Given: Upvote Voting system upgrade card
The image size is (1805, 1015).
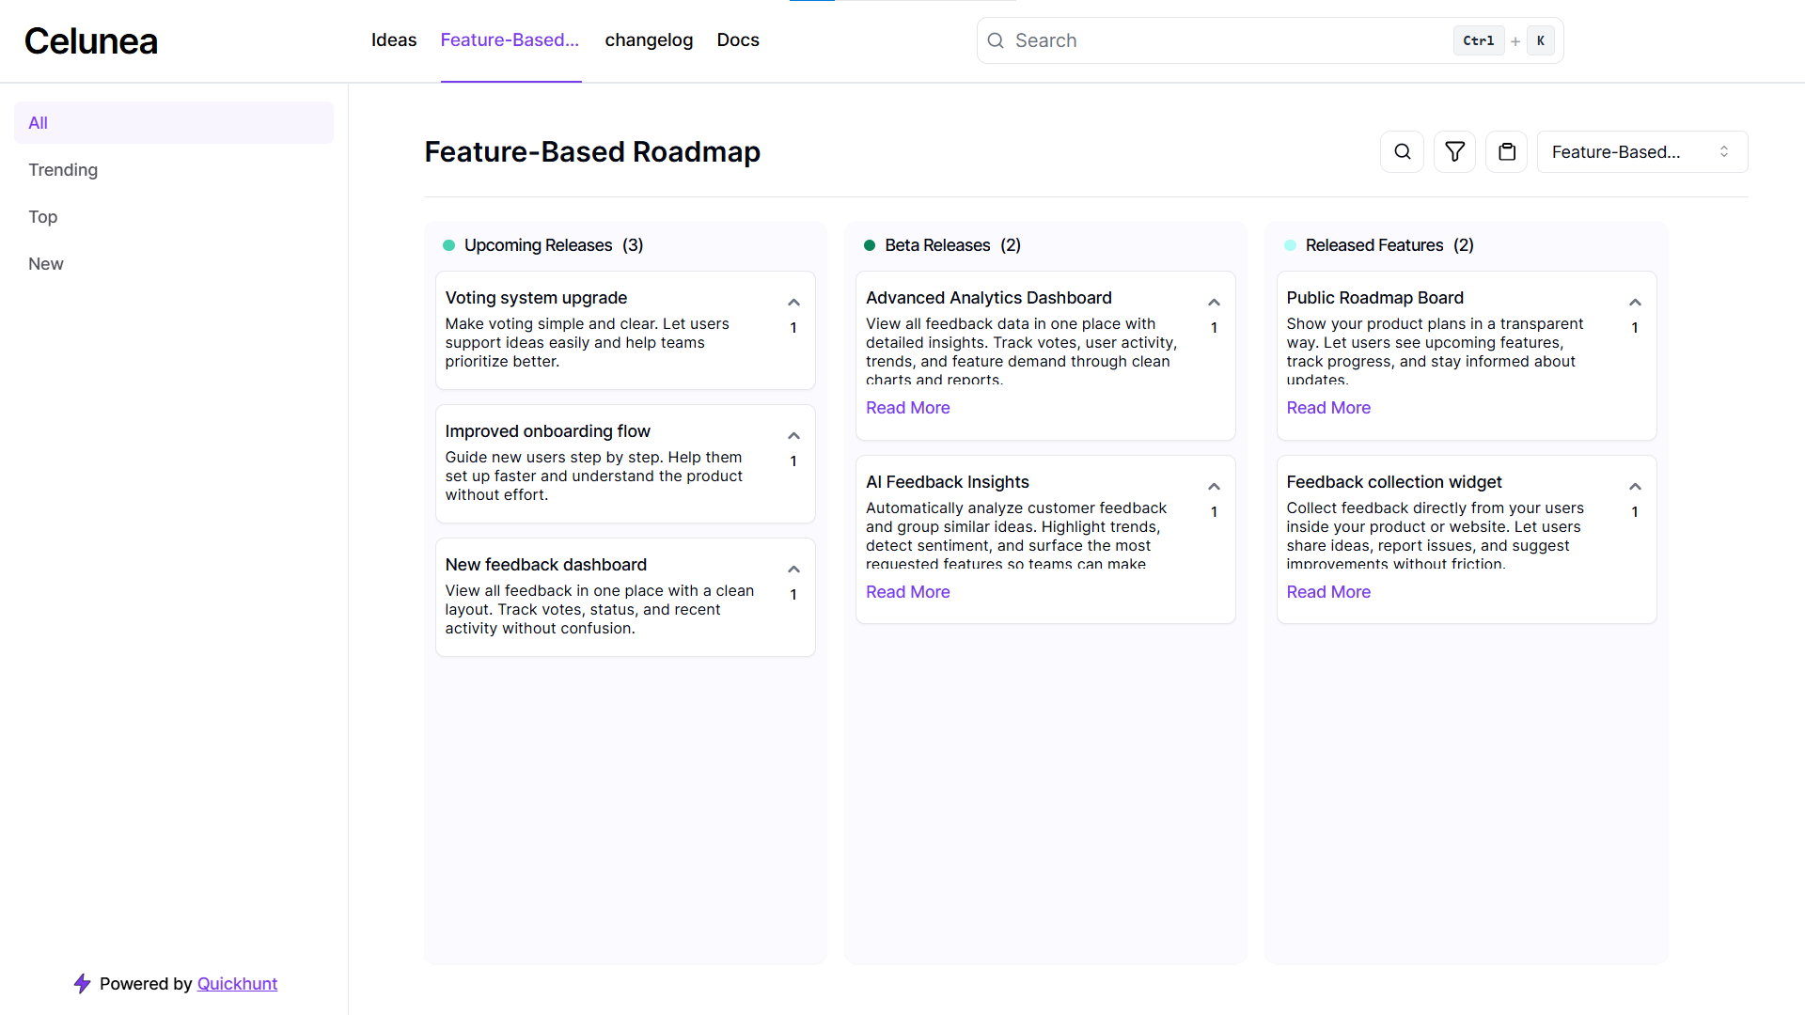Looking at the screenshot, I should coord(793,303).
